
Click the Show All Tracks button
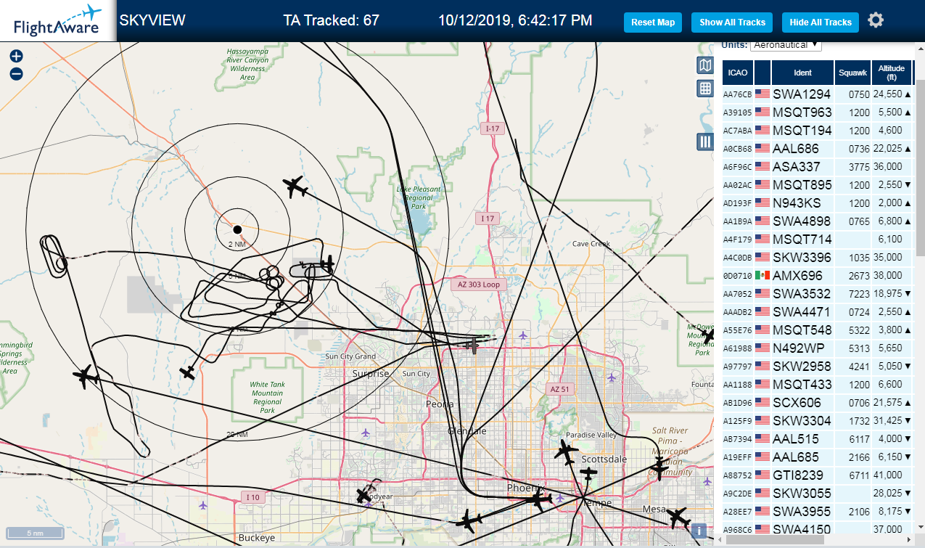point(732,23)
